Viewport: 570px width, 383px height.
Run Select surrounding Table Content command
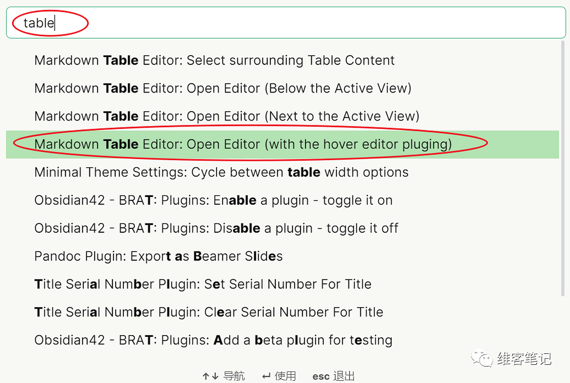[x=214, y=61]
